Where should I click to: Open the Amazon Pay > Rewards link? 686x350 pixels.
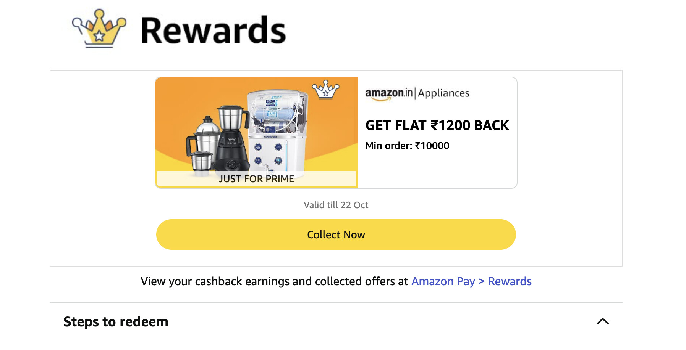click(x=471, y=281)
